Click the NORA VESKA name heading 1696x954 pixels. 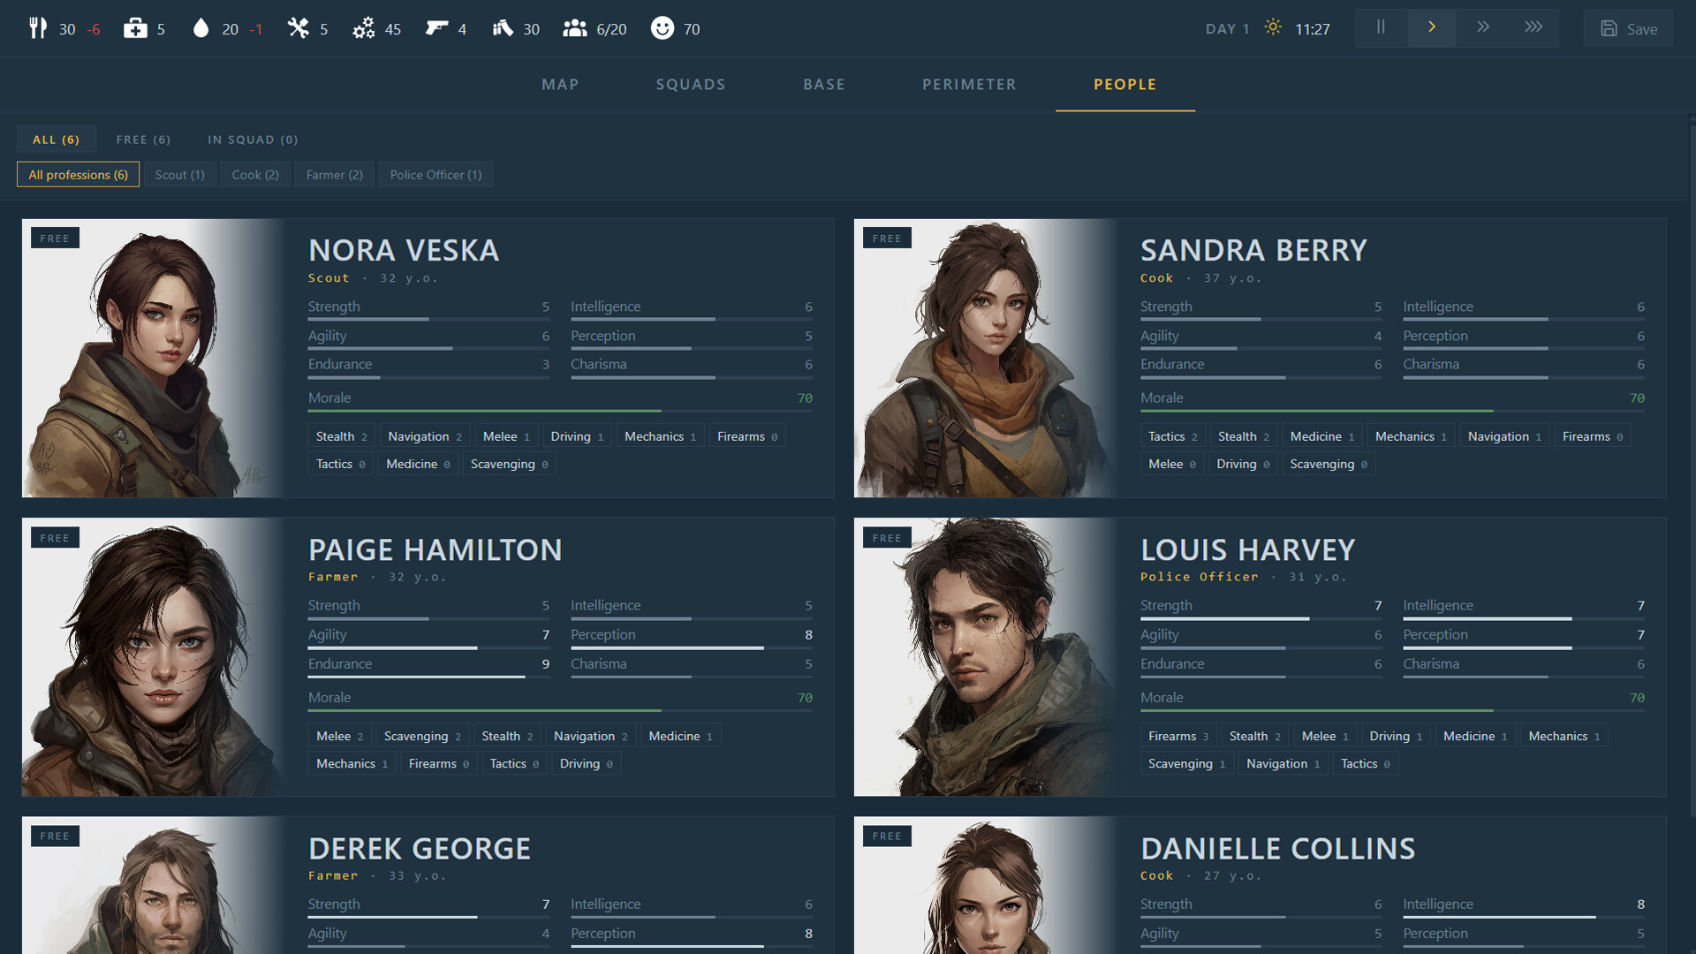coord(404,250)
